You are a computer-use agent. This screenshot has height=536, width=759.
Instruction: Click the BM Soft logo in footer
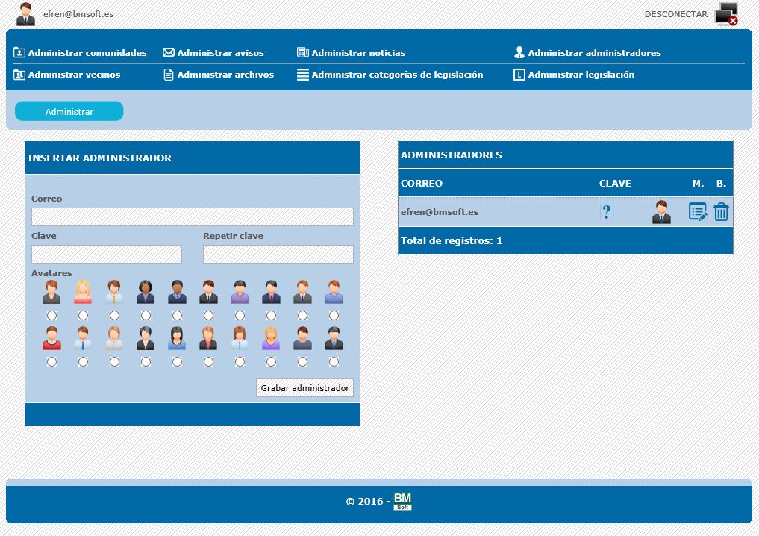click(403, 501)
